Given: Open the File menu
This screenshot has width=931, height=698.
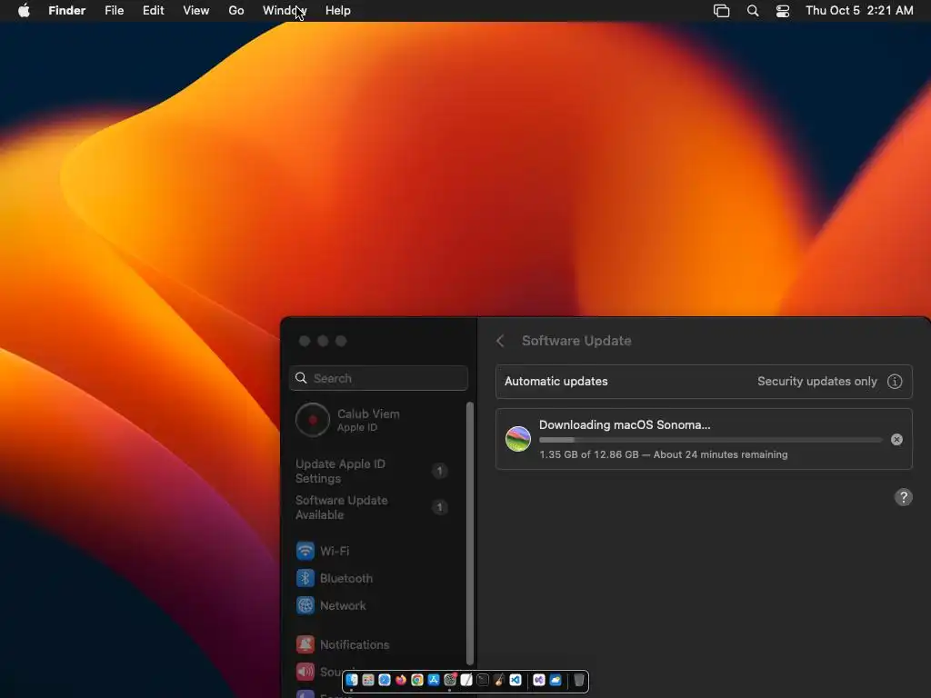Looking at the screenshot, I should point(114,11).
